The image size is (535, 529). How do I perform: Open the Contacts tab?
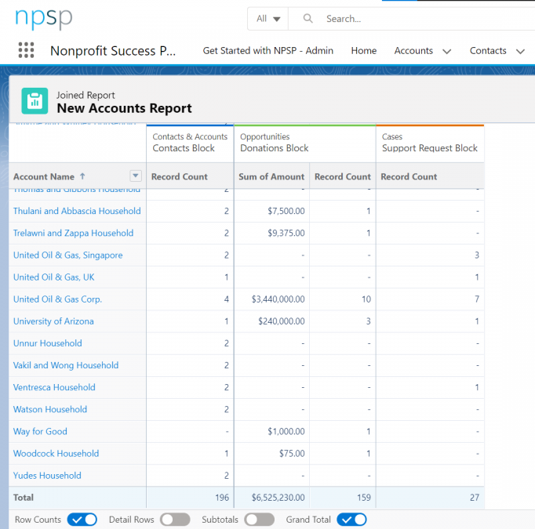(488, 50)
